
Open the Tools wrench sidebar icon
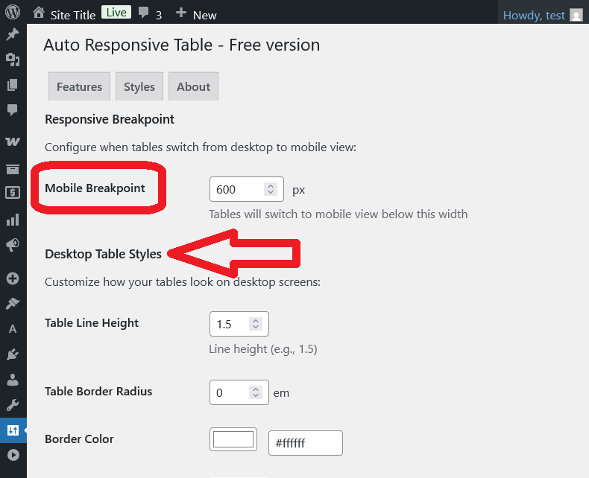pyautogui.click(x=13, y=405)
